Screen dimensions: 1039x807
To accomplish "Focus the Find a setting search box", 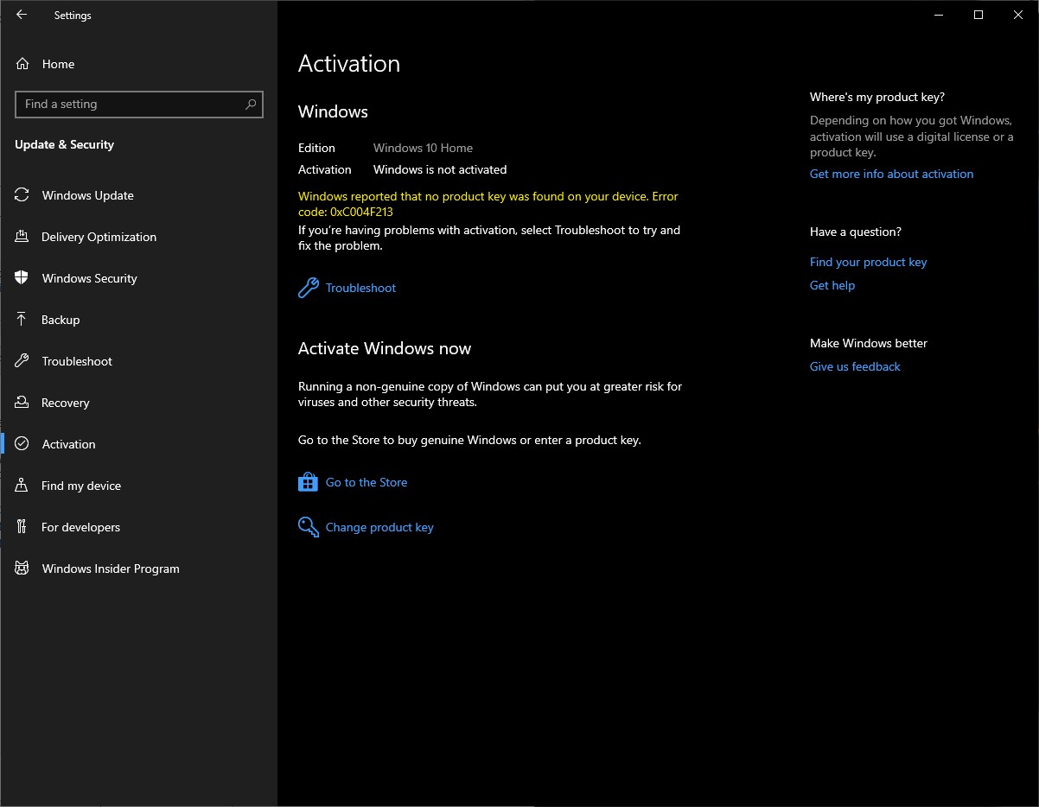I will (139, 105).
